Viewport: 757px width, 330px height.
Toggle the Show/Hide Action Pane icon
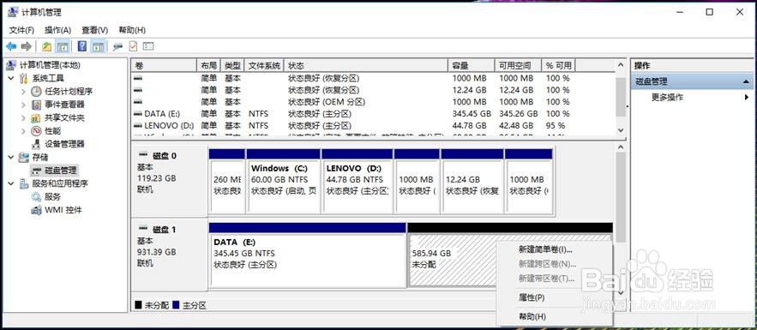(98, 46)
